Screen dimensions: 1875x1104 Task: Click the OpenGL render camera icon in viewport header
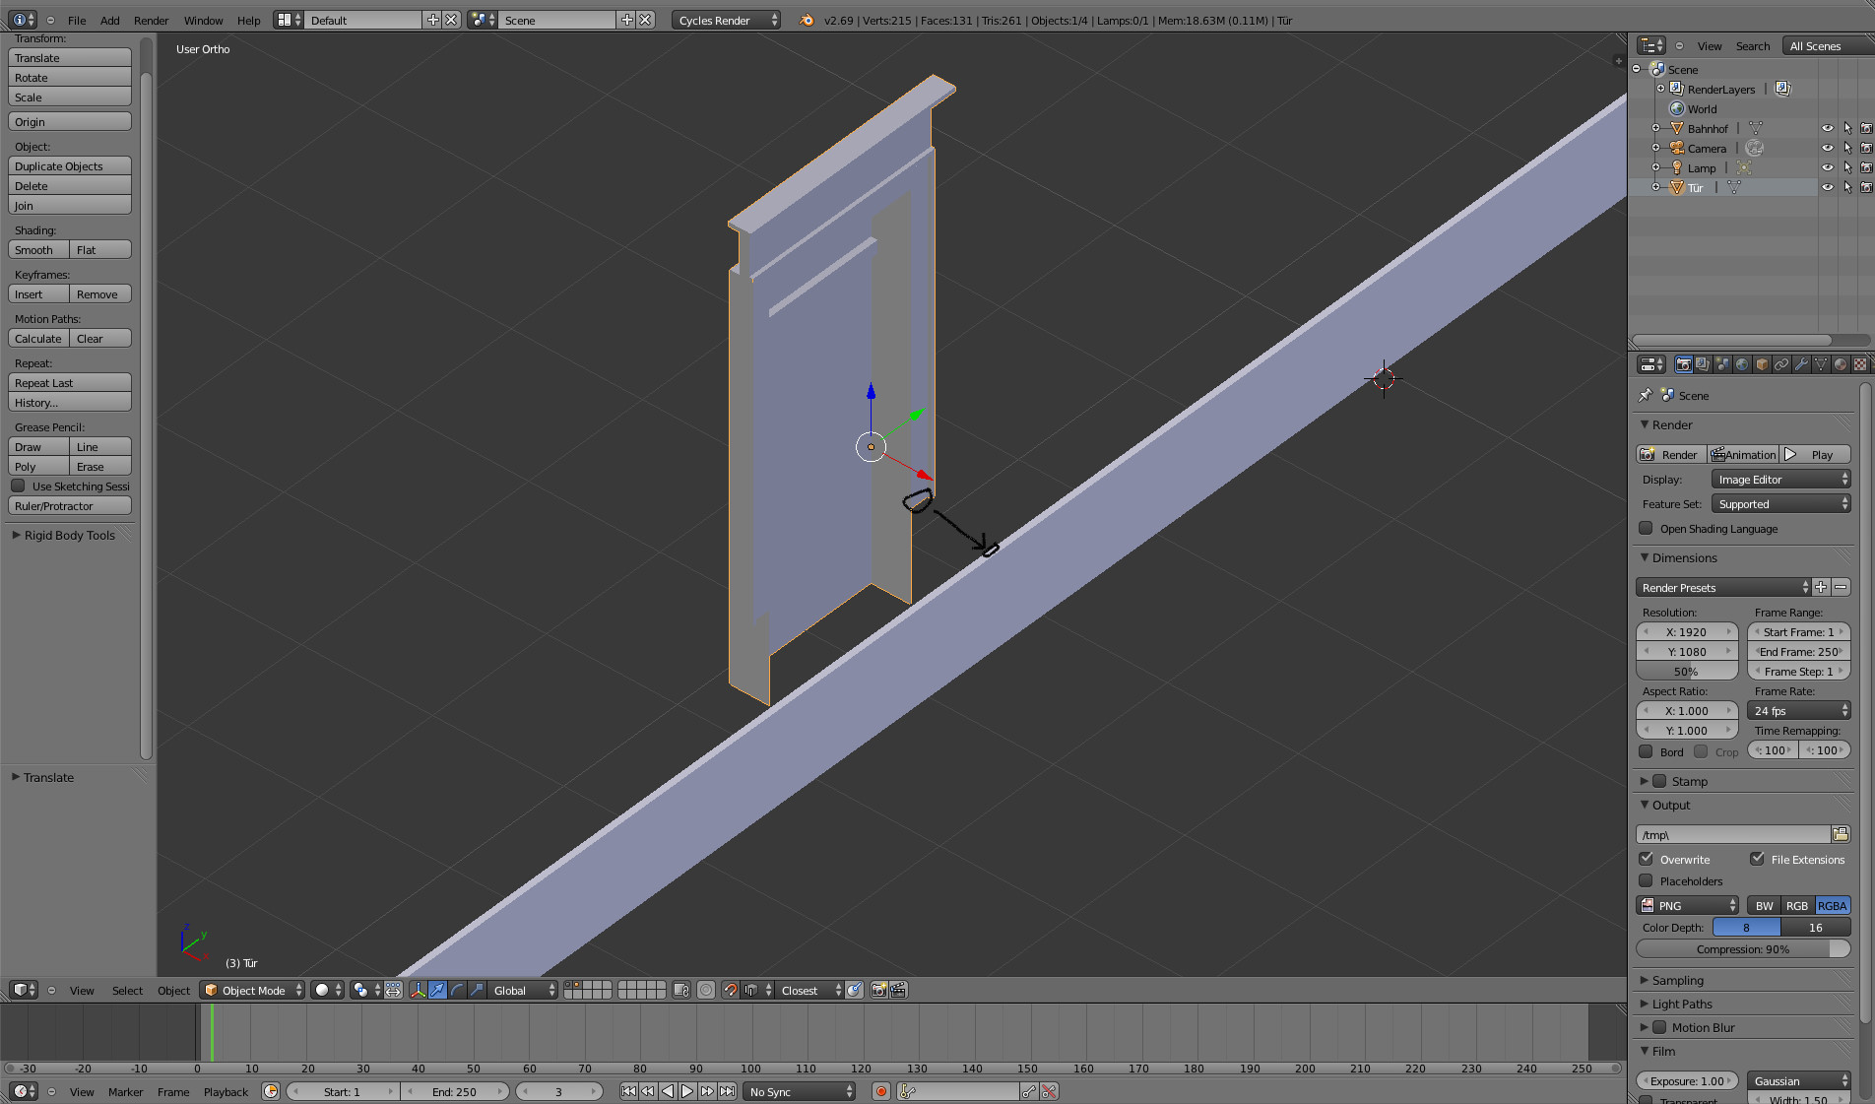(878, 991)
